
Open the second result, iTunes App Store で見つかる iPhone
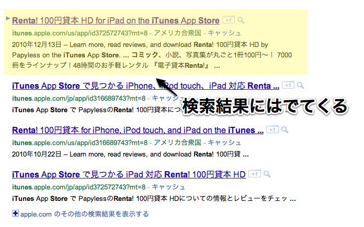point(84,85)
